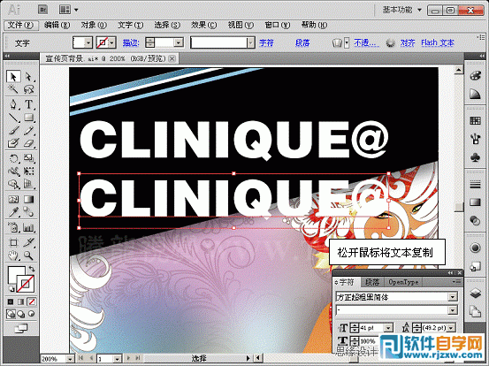
Task: Click the 字符 link in control bar
Action: pyautogui.click(x=266, y=42)
